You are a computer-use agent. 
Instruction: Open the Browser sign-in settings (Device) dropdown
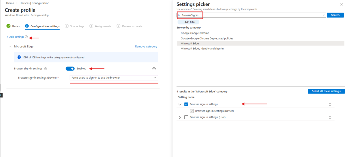point(114,78)
